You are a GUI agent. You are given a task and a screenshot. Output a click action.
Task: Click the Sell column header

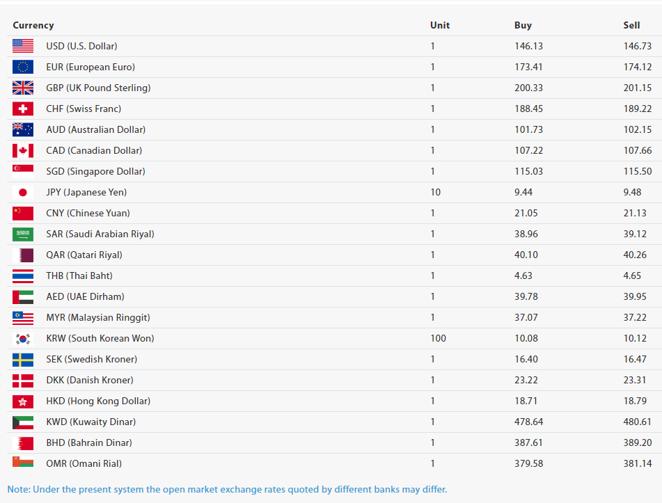click(x=631, y=25)
